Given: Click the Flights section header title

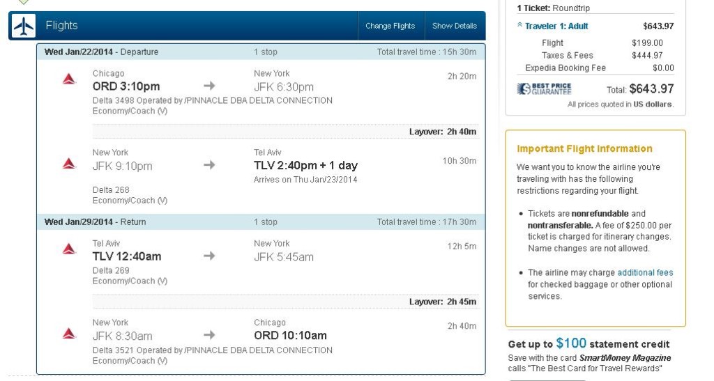Looking at the screenshot, I should (62, 26).
